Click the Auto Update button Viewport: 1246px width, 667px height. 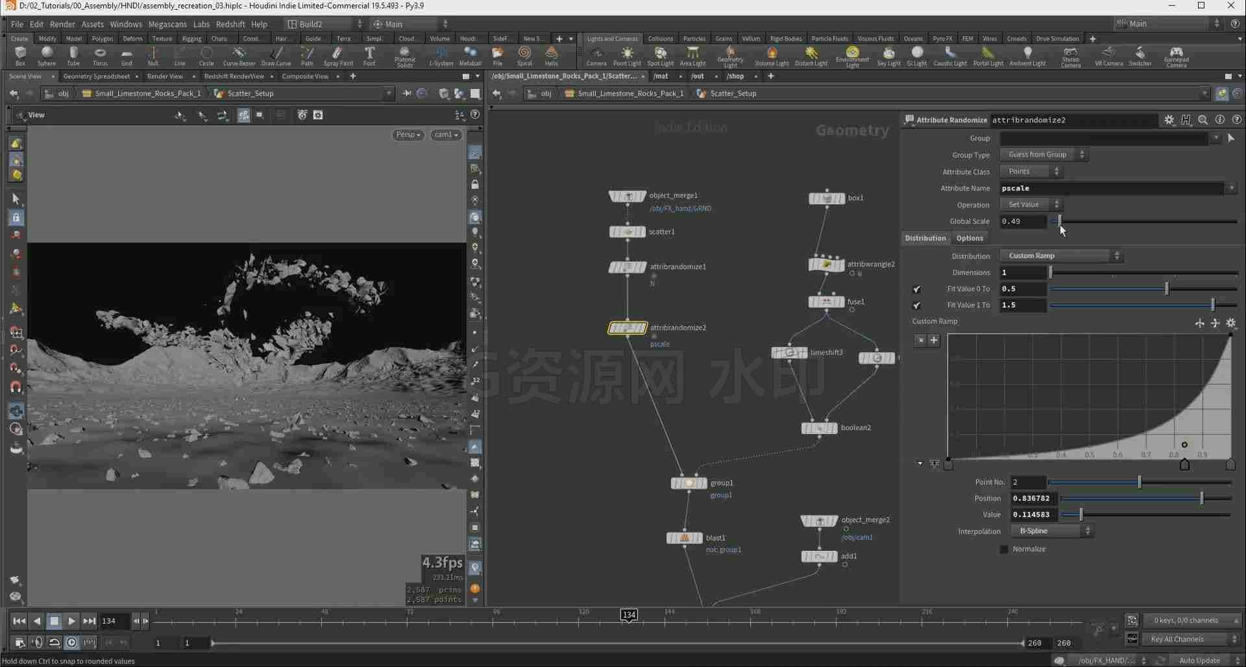1199,661
